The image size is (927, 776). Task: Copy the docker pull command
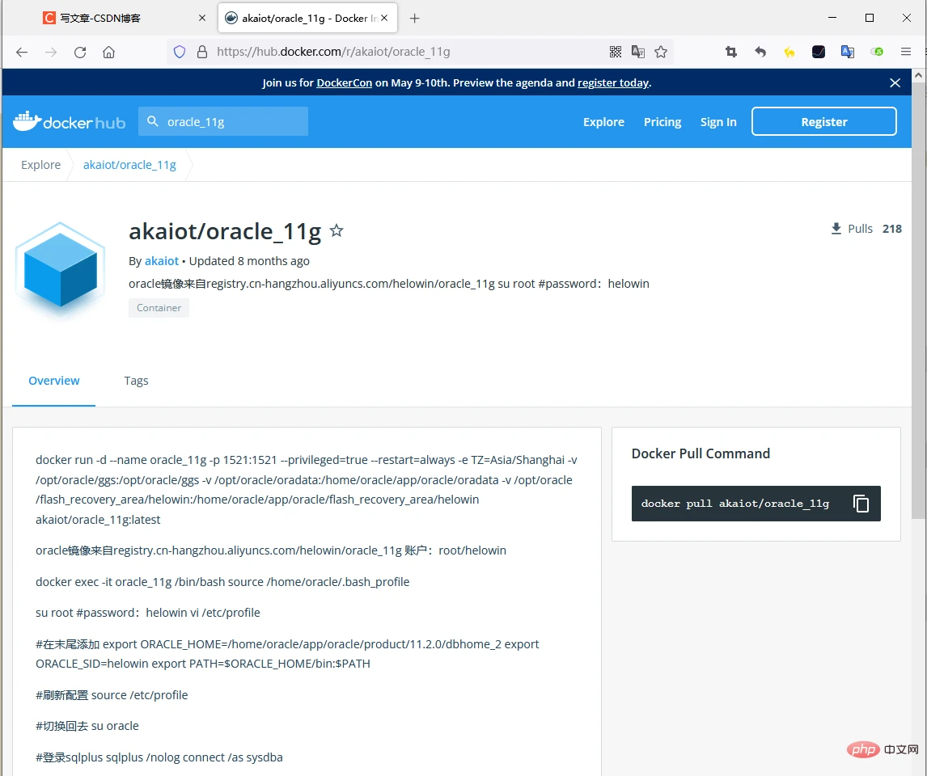coord(861,503)
